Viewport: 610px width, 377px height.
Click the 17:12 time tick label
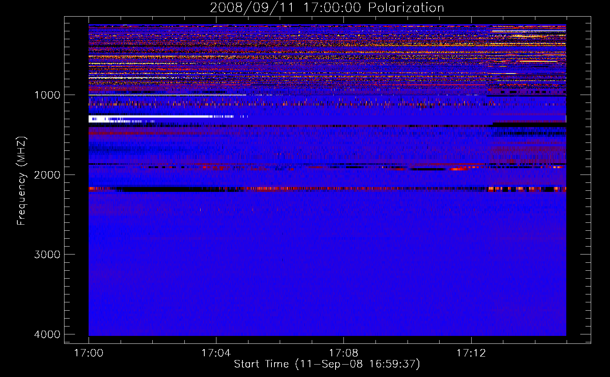click(471, 353)
